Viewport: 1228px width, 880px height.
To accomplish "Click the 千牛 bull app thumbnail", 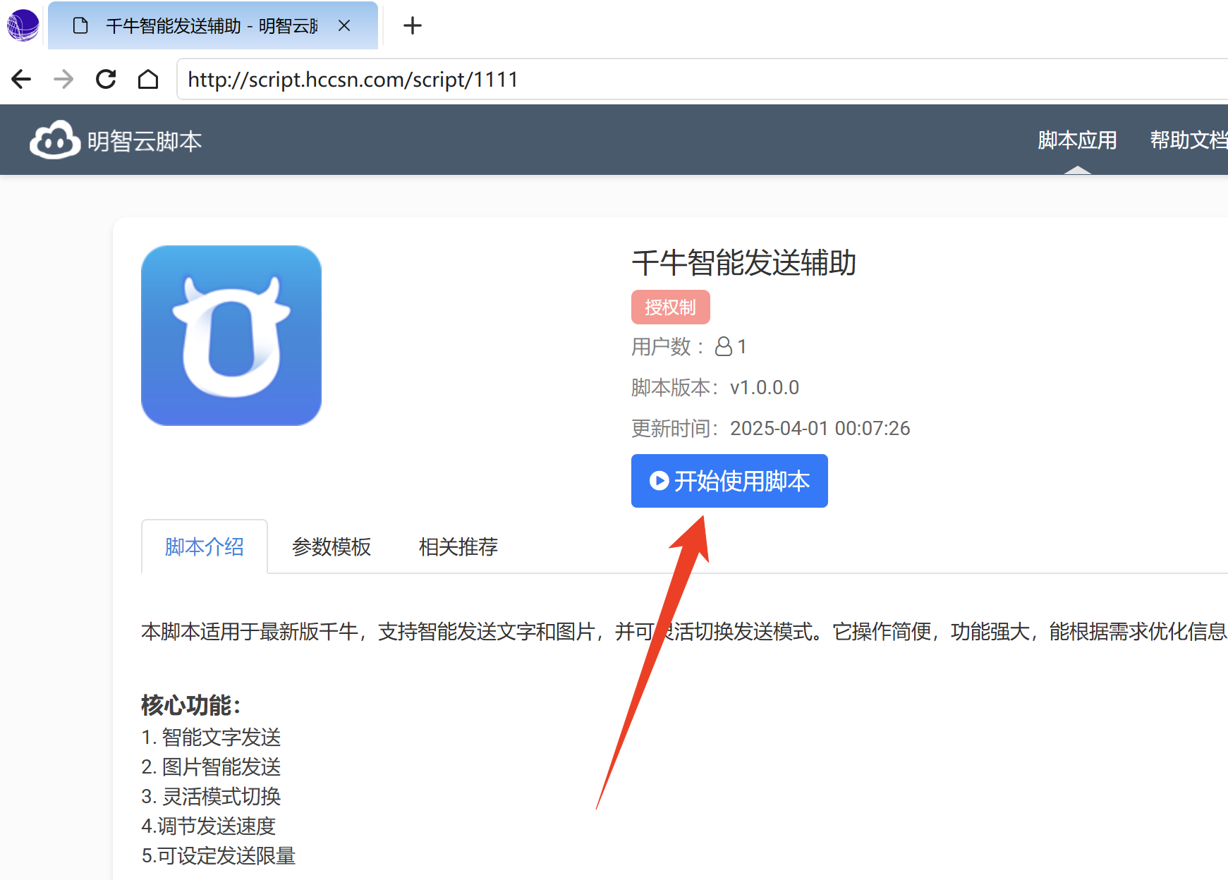I will tap(231, 336).
